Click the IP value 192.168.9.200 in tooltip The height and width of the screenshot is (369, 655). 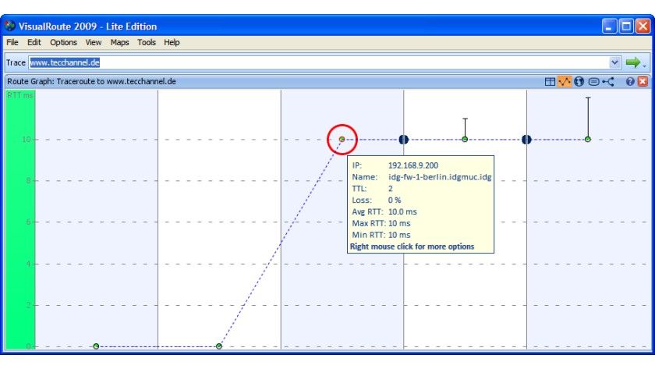[x=413, y=165]
